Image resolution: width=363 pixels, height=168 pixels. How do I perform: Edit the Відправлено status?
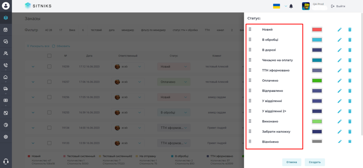click(x=339, y=91)
